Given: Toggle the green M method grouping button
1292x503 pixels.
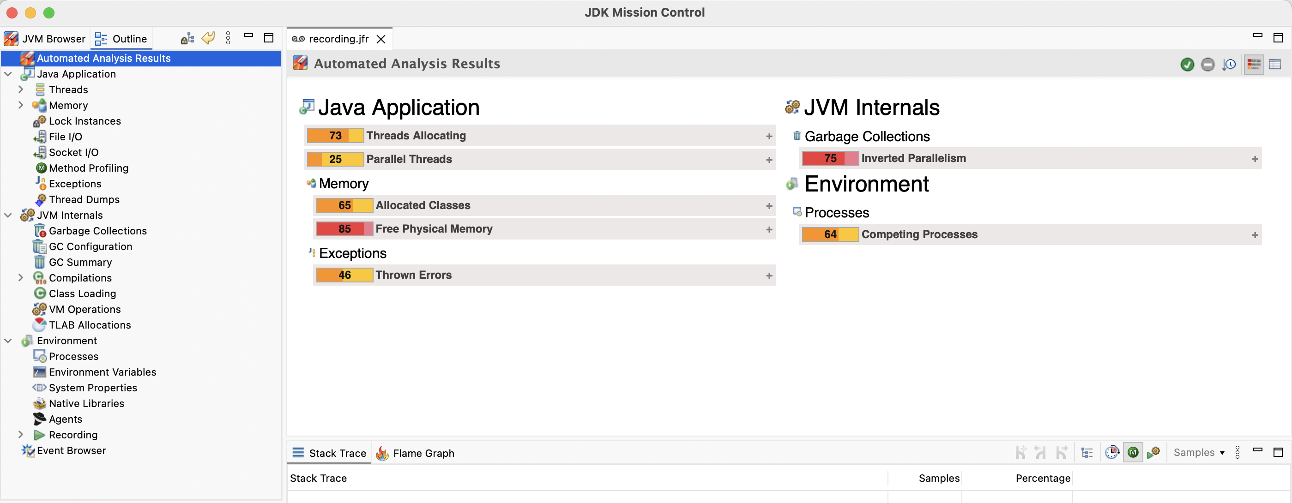Looking at the screenshot, I should (1133, 453).
